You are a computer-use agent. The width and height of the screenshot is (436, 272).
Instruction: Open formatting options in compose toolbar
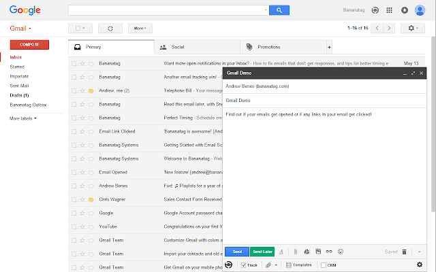coord(281,252)
